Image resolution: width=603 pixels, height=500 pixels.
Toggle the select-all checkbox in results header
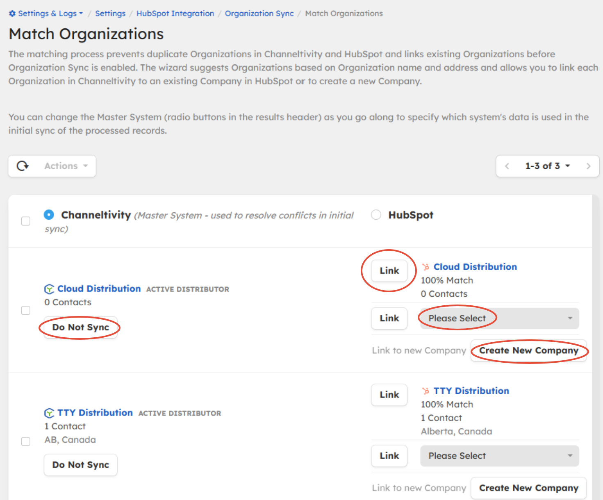pyautogui.click(x=26, y=221)
